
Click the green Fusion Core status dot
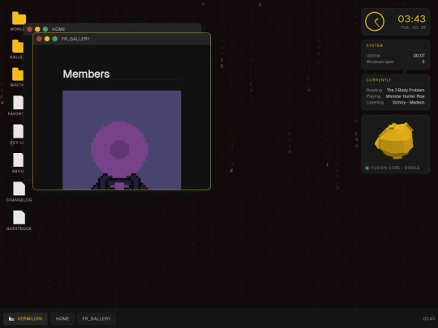tap(367, 168)
